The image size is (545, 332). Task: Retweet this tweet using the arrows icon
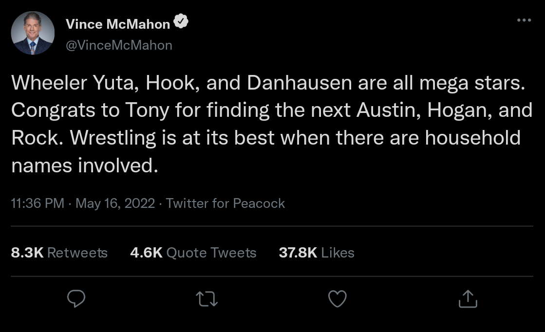coord(207,299)
